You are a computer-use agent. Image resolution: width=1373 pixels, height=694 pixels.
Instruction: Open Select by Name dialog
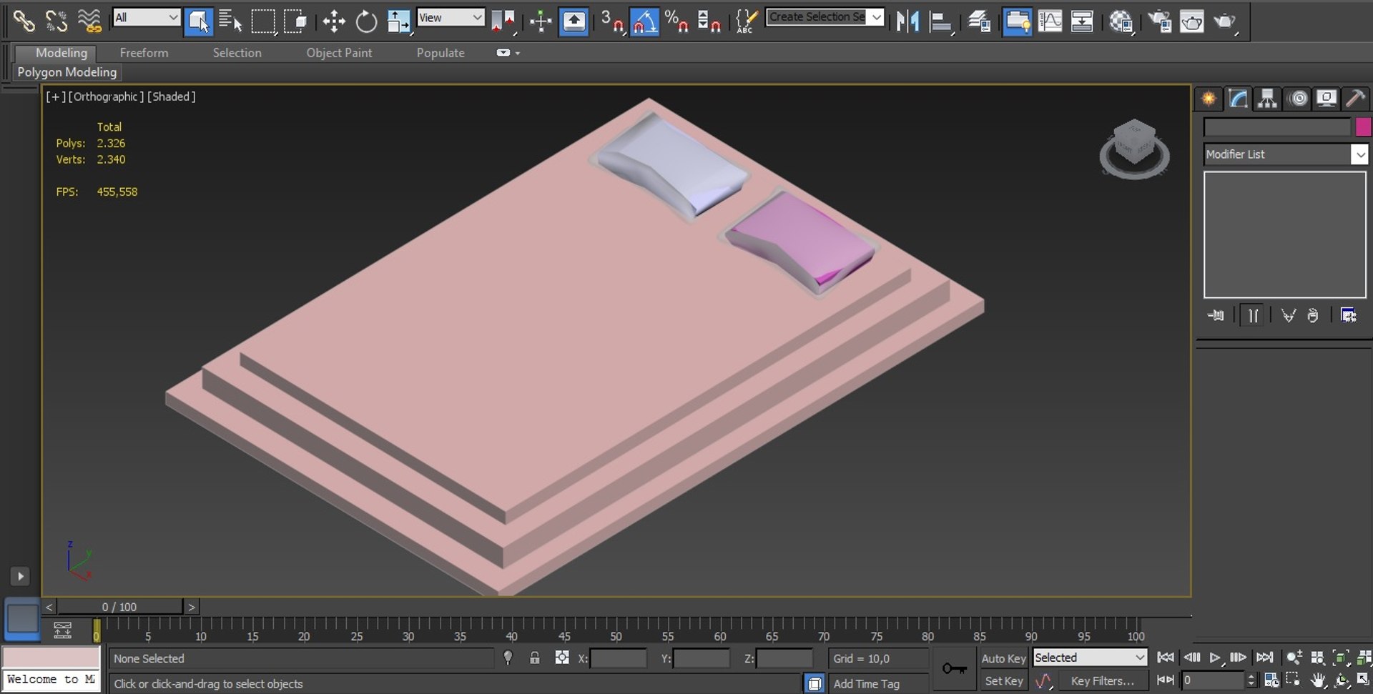[x=230, y=21]
